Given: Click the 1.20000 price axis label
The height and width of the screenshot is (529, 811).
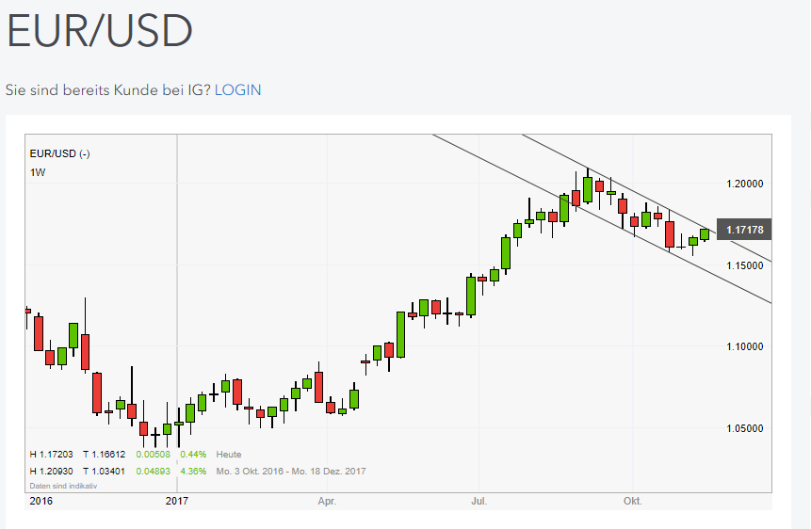Looking at the screenshot, I should click(x=745, y=184).
